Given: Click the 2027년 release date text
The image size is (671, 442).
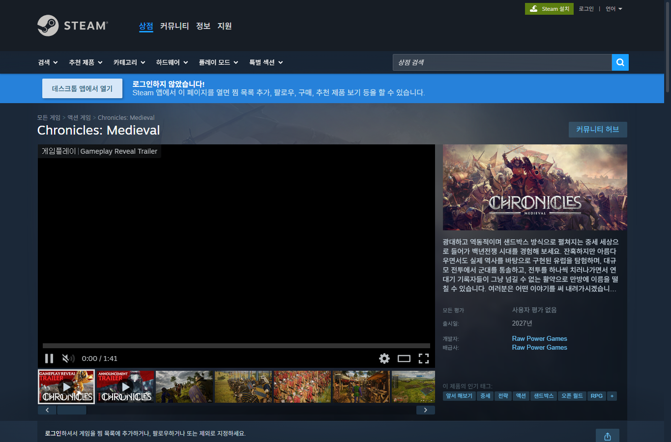Looking at the screenshot, I should pyautogui.click(x=522, y=323).
